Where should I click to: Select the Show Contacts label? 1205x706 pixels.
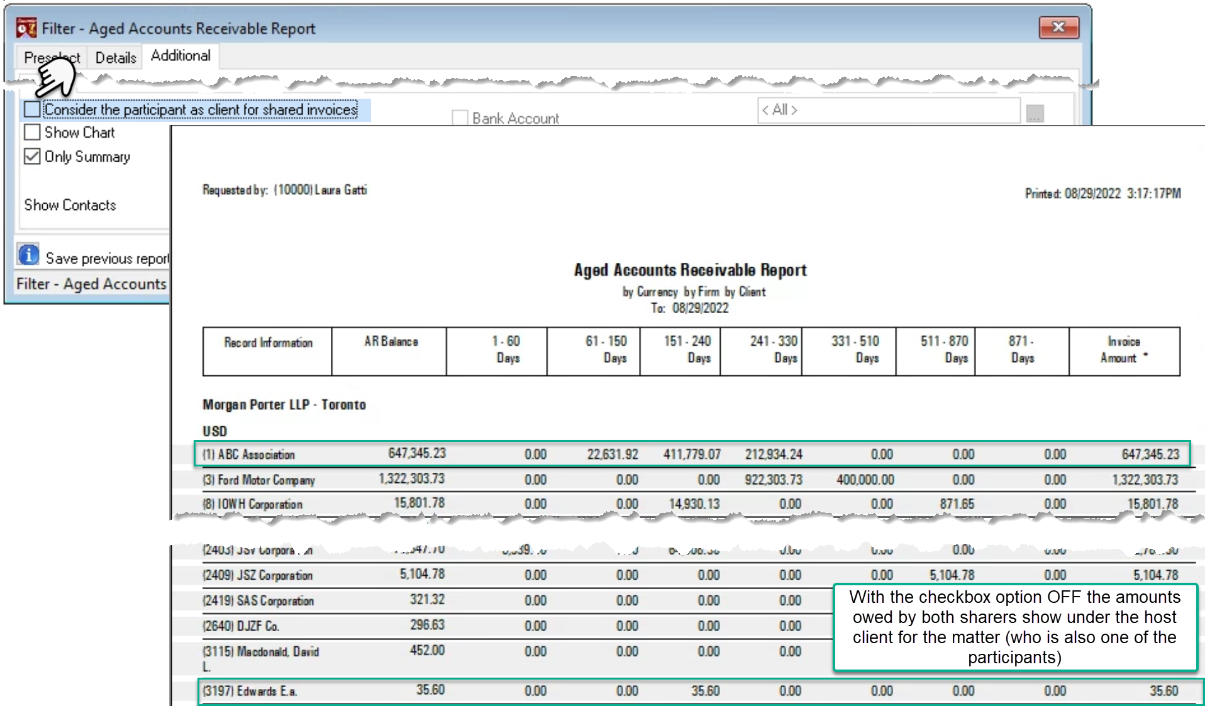(x=70, y=205)
